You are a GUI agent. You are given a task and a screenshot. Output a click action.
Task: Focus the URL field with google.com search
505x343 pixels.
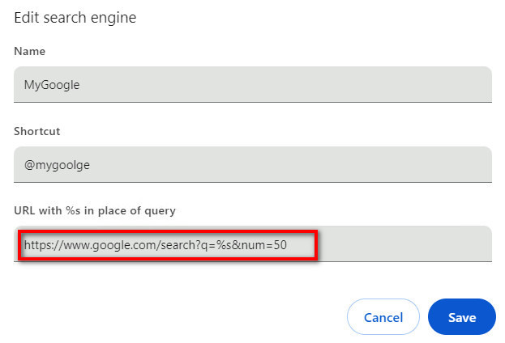click(253, 244)
